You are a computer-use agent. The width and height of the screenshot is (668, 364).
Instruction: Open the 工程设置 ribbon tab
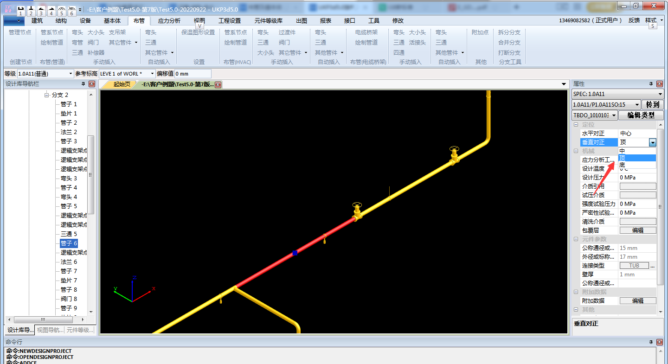(x=230, y=20)
